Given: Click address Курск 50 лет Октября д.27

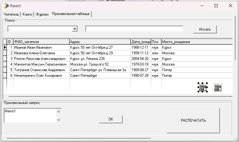Looking at the screenshot, I should click(100, 47).
